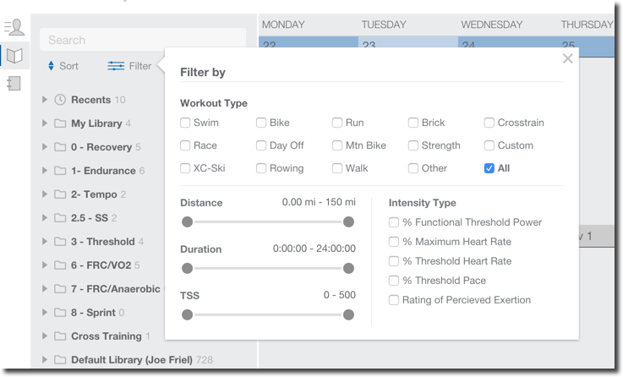Close the Filter by popup
The image size is (623, 377).
tap(567, 59)
